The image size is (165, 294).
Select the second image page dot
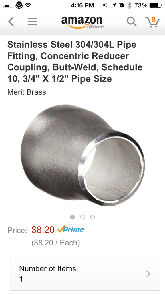(x=83, y=217)
